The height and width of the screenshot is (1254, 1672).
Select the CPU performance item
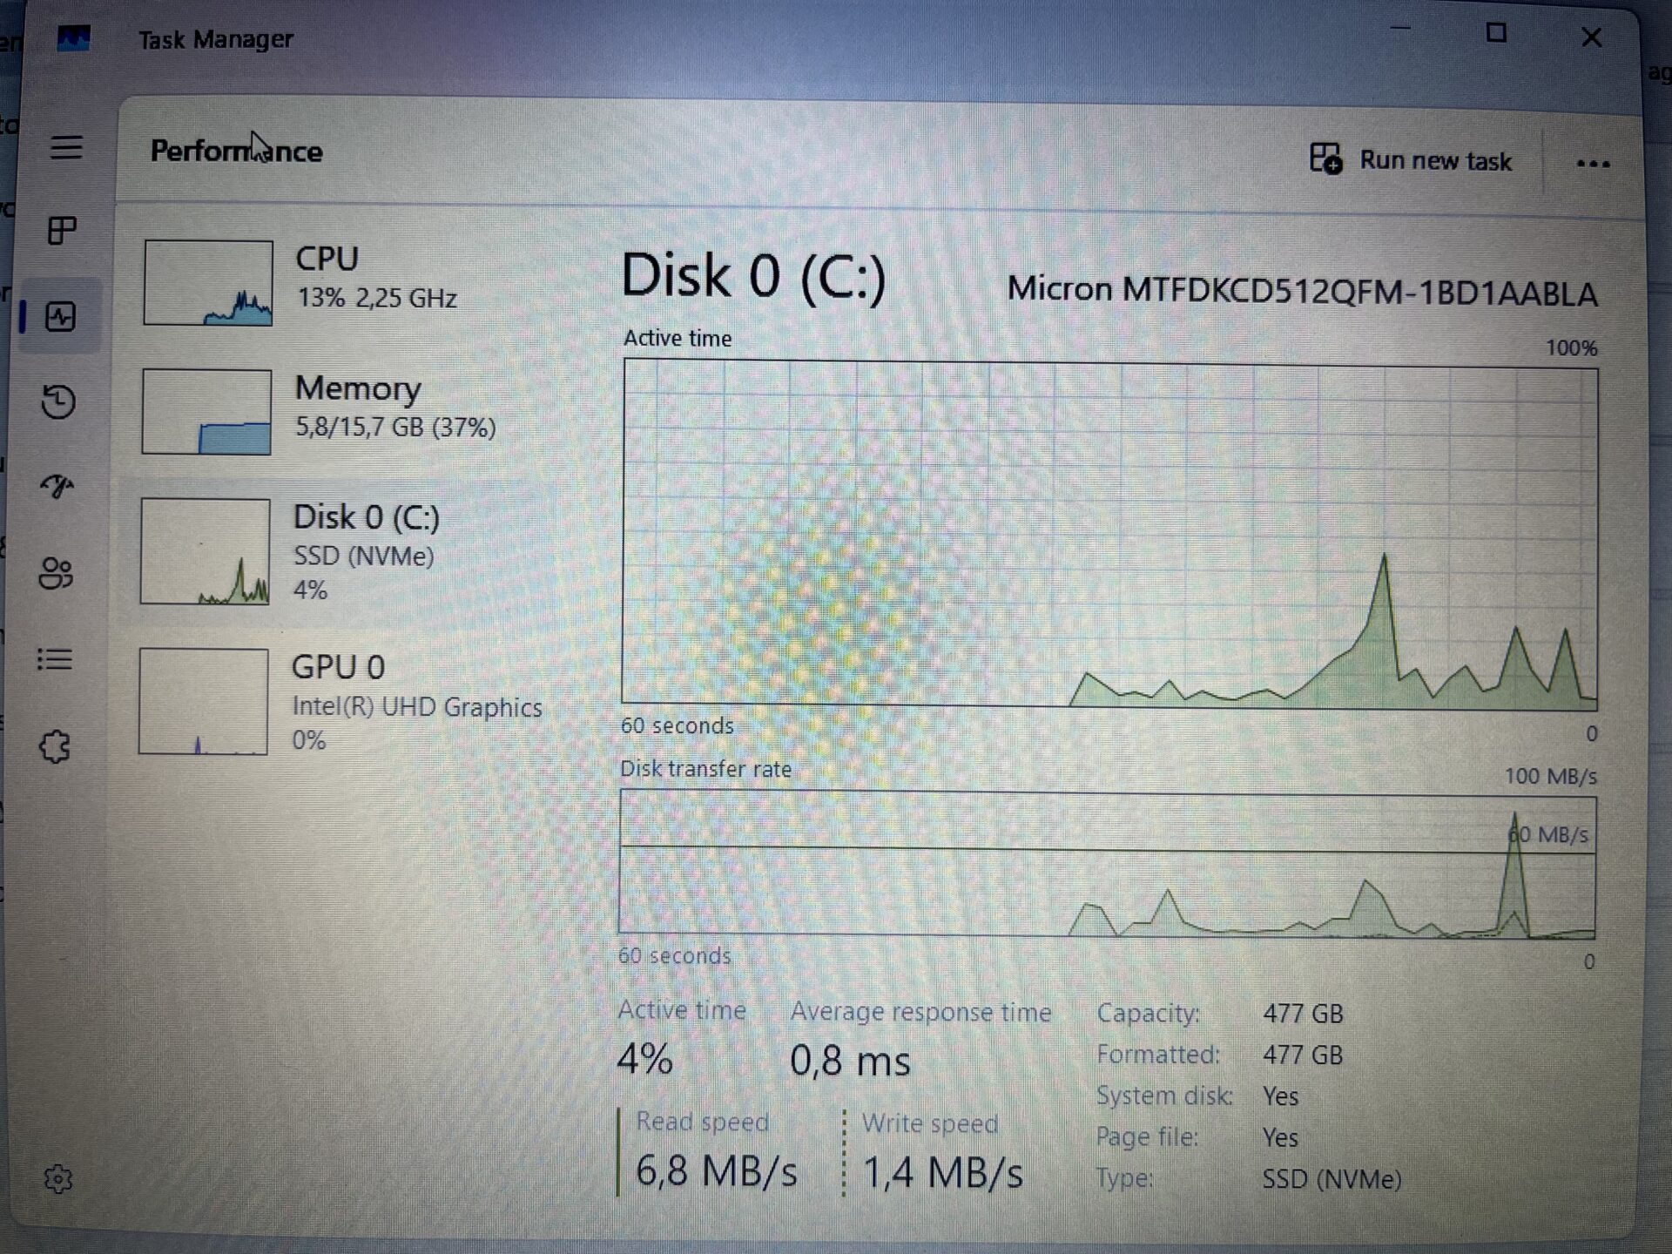click(348, 282)
